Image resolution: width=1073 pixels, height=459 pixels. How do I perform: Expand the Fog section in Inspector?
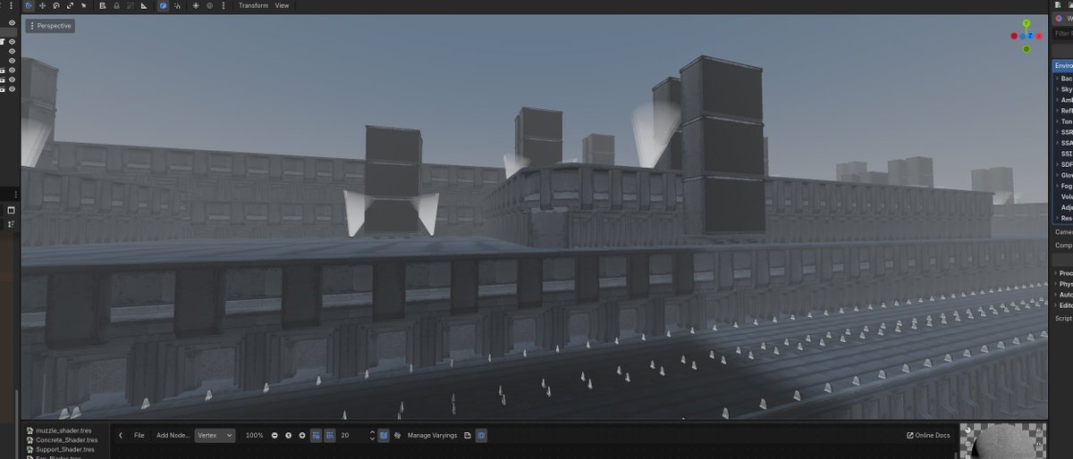1065,186
